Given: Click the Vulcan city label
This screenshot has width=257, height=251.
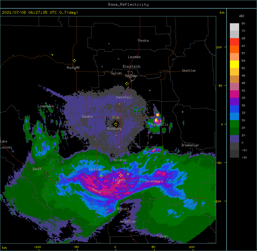Looking at the screenshot, I should pyautogui.click(x=162, y=236).
